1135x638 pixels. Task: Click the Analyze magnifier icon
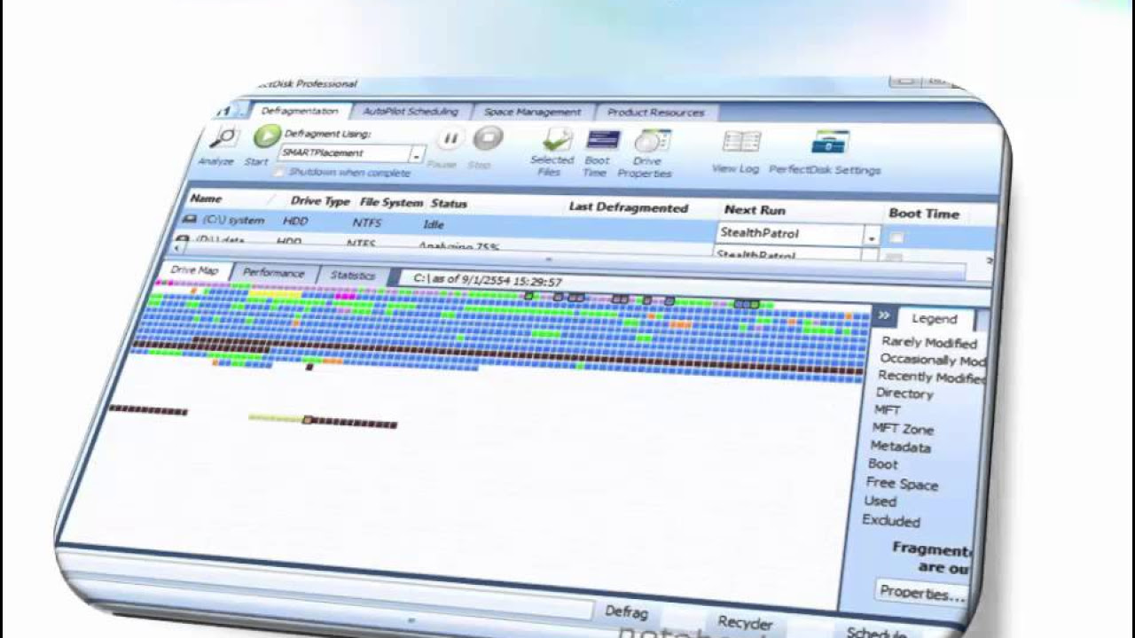click(224, 137)
